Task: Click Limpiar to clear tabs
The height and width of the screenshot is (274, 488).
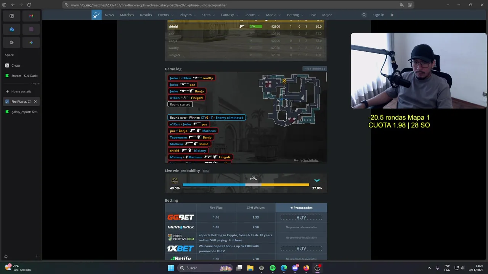Action: (x=35, y=83)
